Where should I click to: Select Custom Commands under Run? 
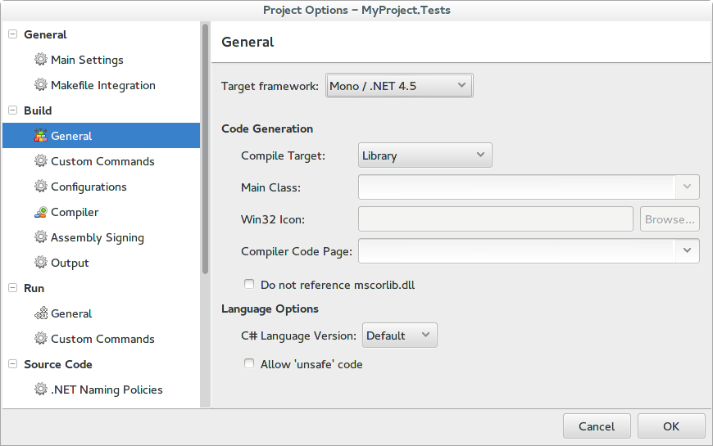point(101,338)
